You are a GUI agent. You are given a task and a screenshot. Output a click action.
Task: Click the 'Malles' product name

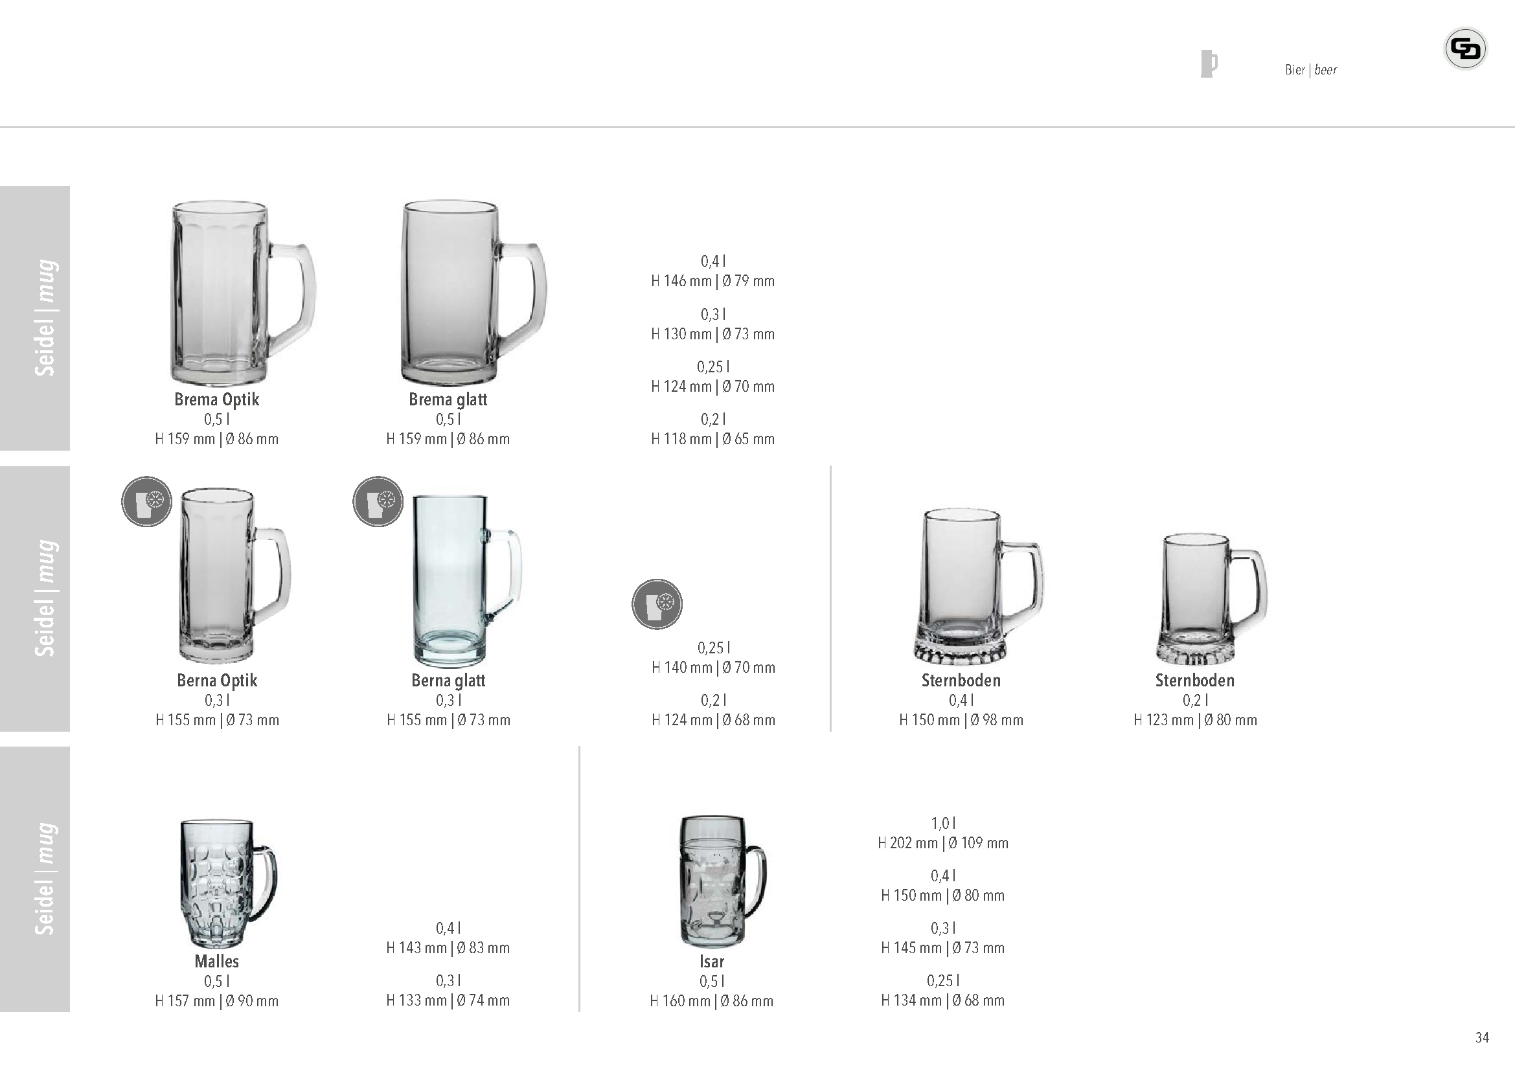point(216,962)
